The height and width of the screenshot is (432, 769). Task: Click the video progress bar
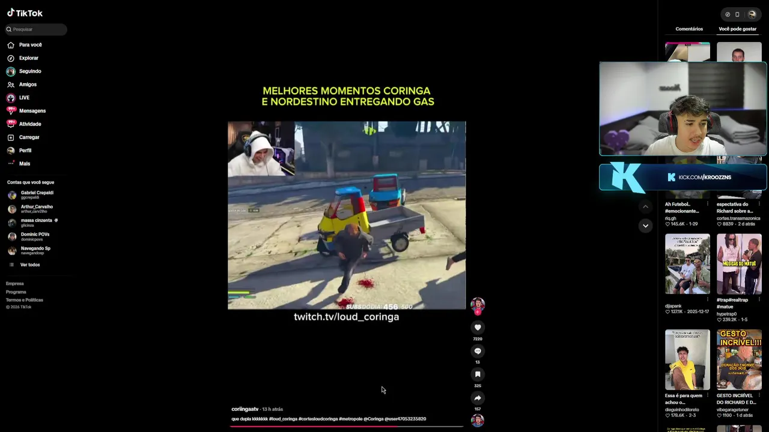[x=347, y=427]
